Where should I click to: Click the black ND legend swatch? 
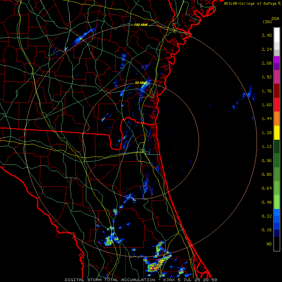(277, 244)
